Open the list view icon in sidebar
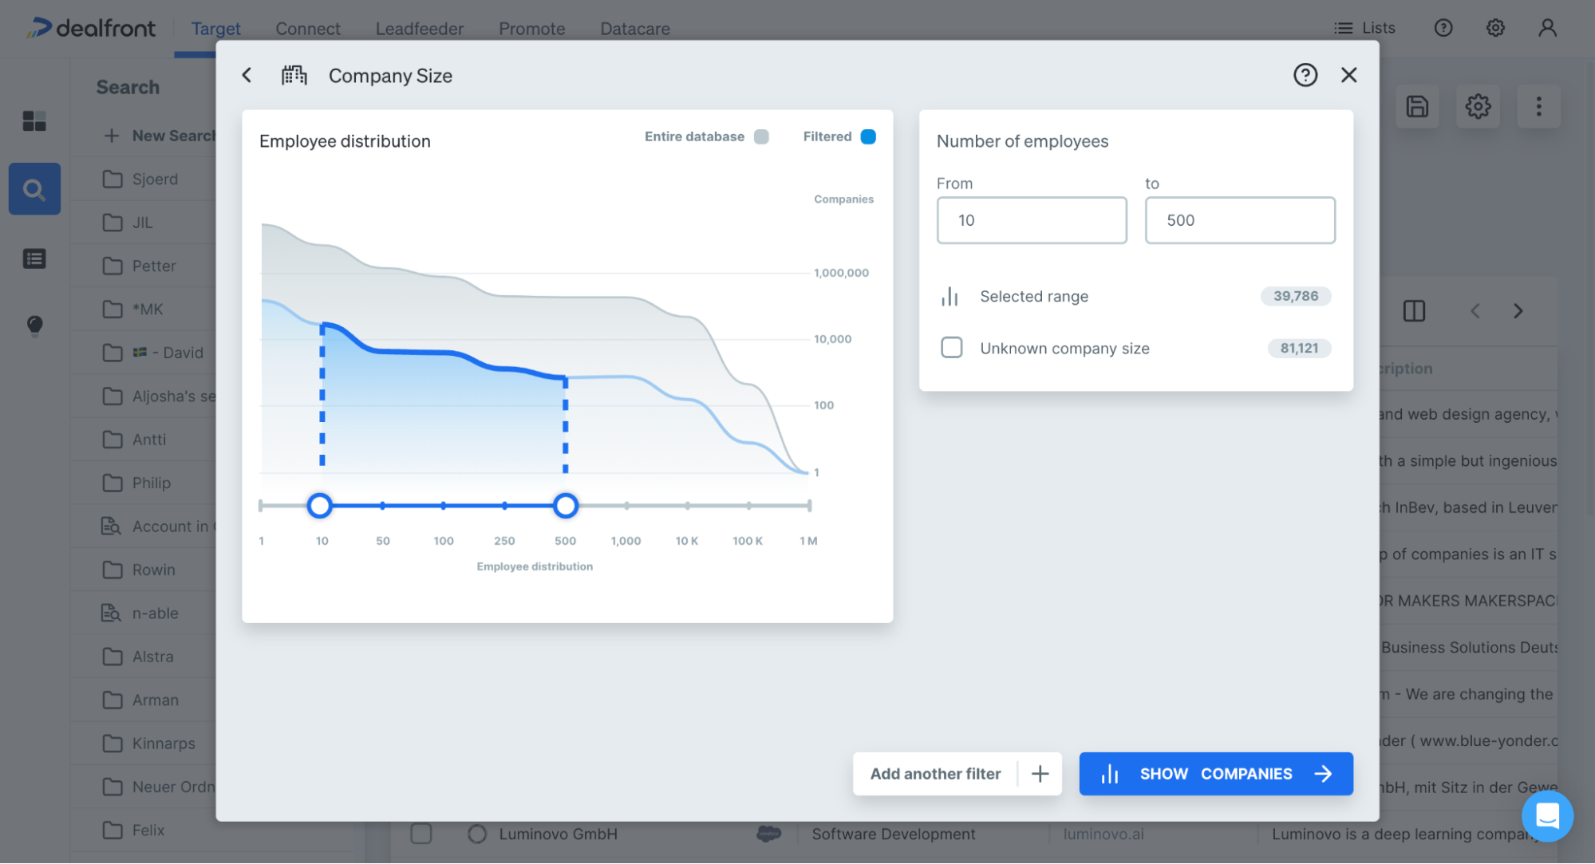 [x=34, y=258]
